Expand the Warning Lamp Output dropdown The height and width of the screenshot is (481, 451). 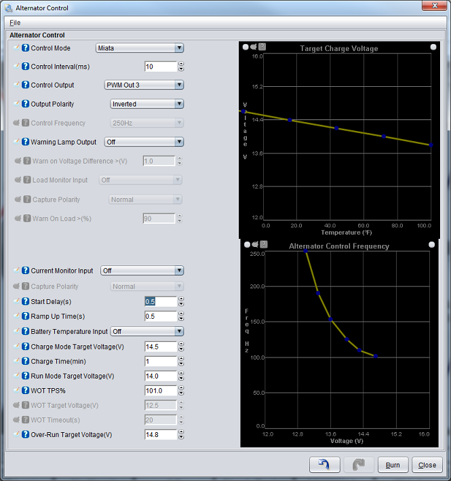pos(144,142)
